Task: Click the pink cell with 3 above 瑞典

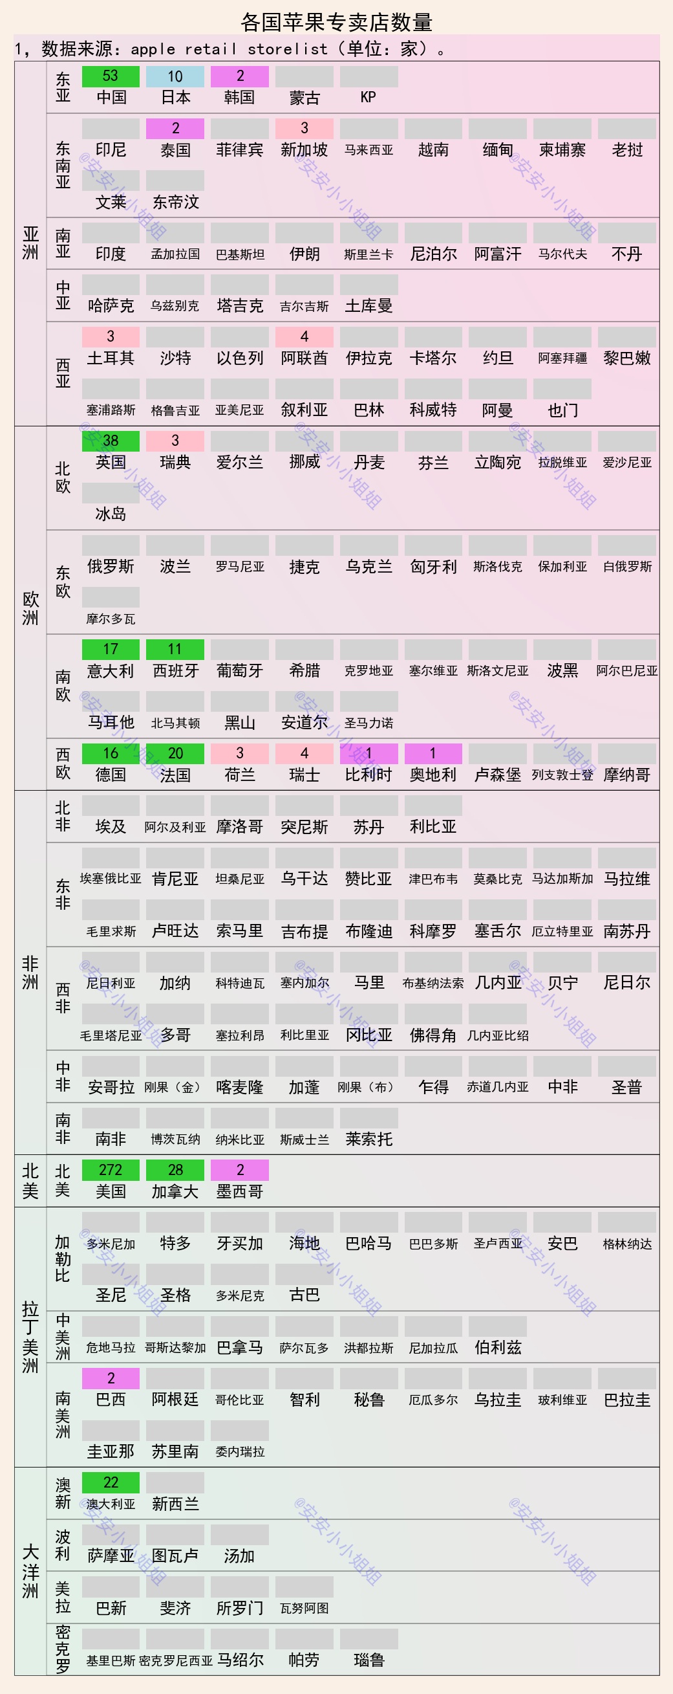Action: 175,441
